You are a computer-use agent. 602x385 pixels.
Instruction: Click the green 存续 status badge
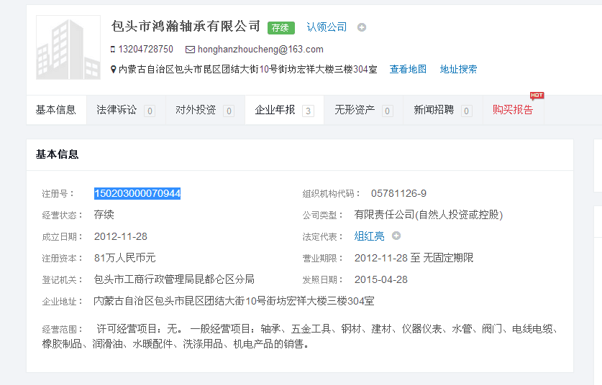281,27
